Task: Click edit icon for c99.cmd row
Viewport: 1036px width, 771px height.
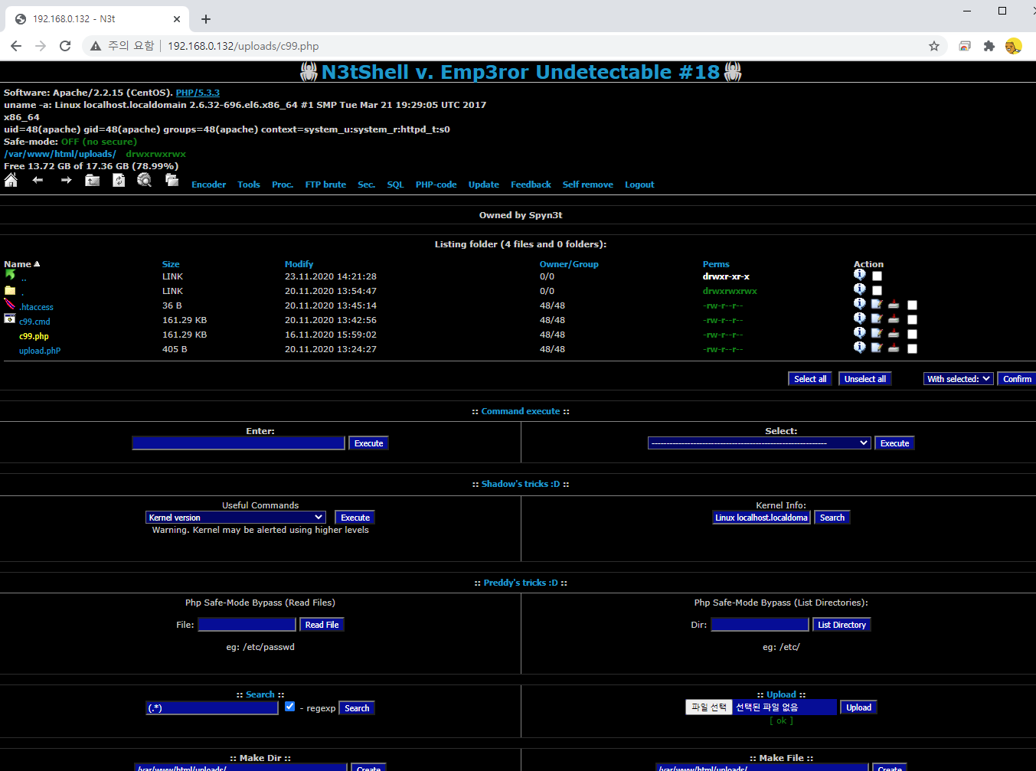Action: (877, 319)
